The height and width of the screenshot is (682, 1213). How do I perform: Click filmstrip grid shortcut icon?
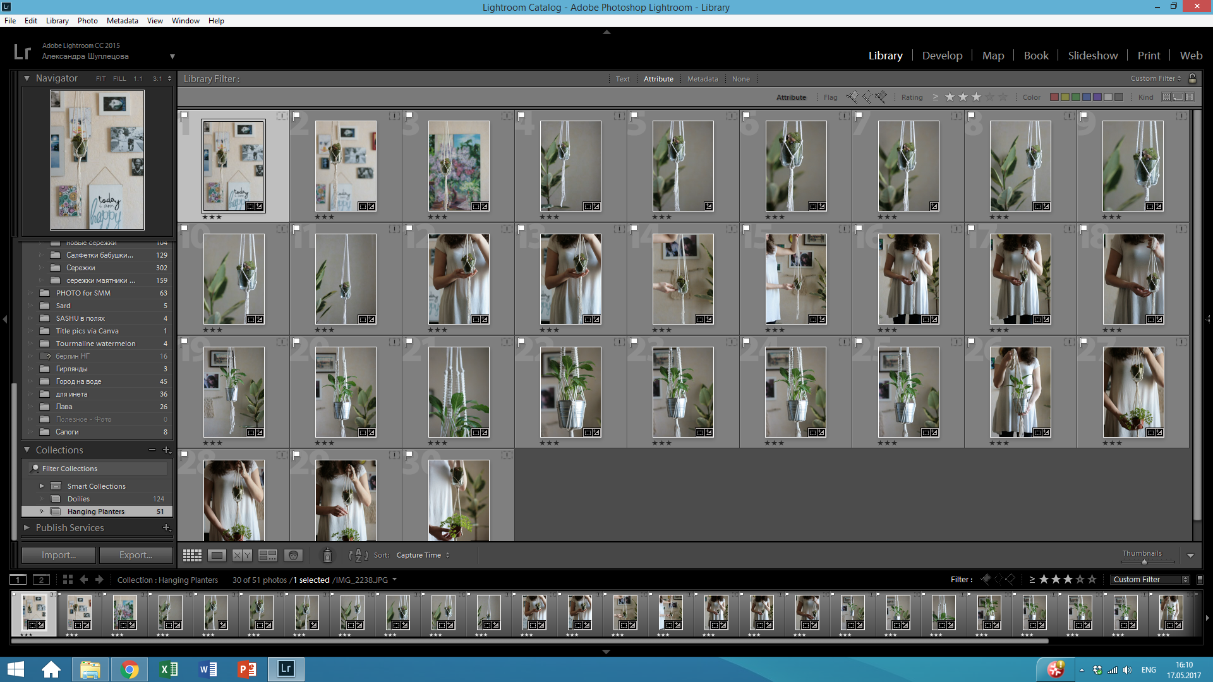pyautogui.click(x=68, y=580)
